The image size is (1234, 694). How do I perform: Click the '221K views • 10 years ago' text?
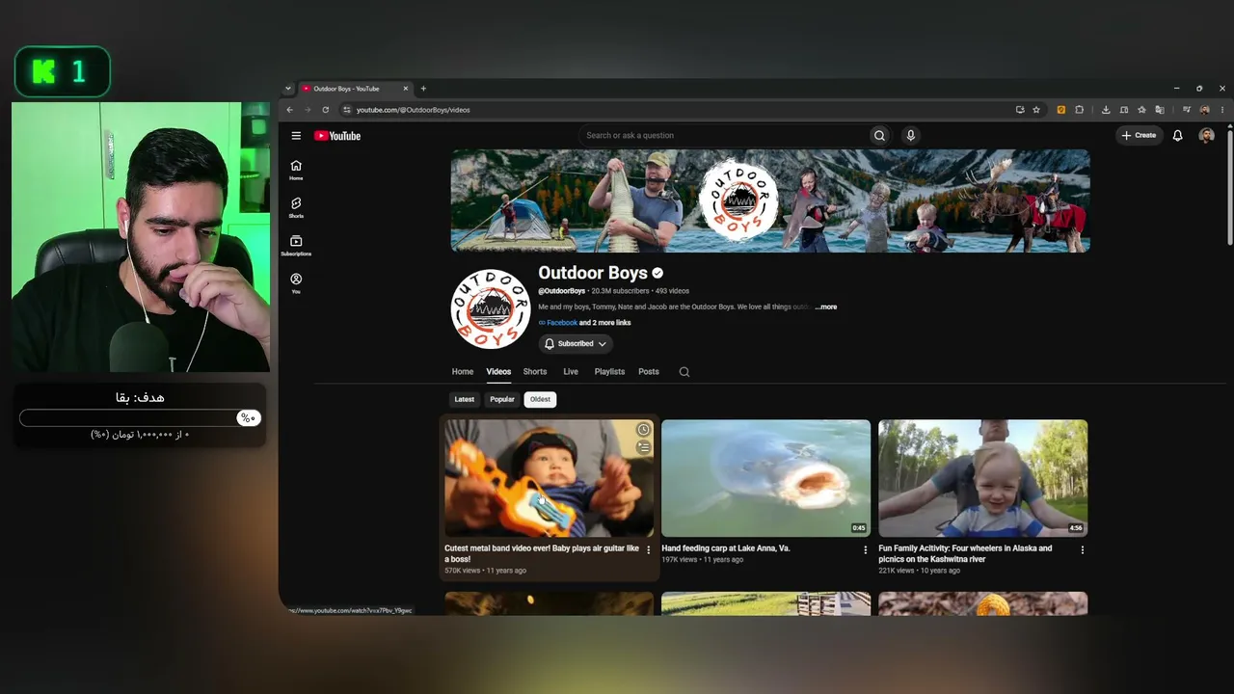pyautogui.click(x=919, y=571)
